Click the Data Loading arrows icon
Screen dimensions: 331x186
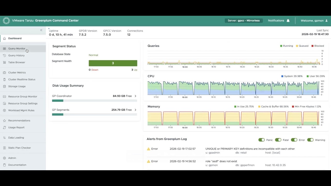click(4, 138)
